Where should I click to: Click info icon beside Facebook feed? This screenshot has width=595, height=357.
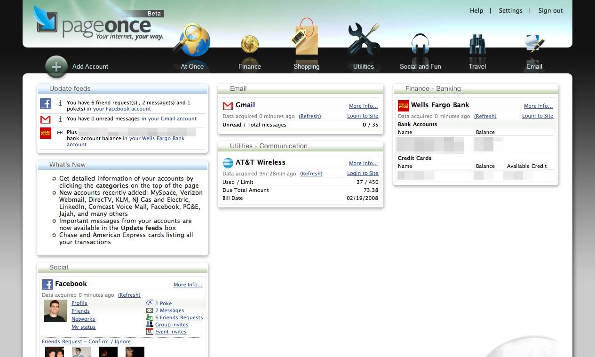pos(60,103)
